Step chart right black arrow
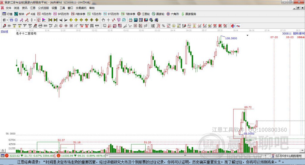305x165 pixels. [66, 20]
